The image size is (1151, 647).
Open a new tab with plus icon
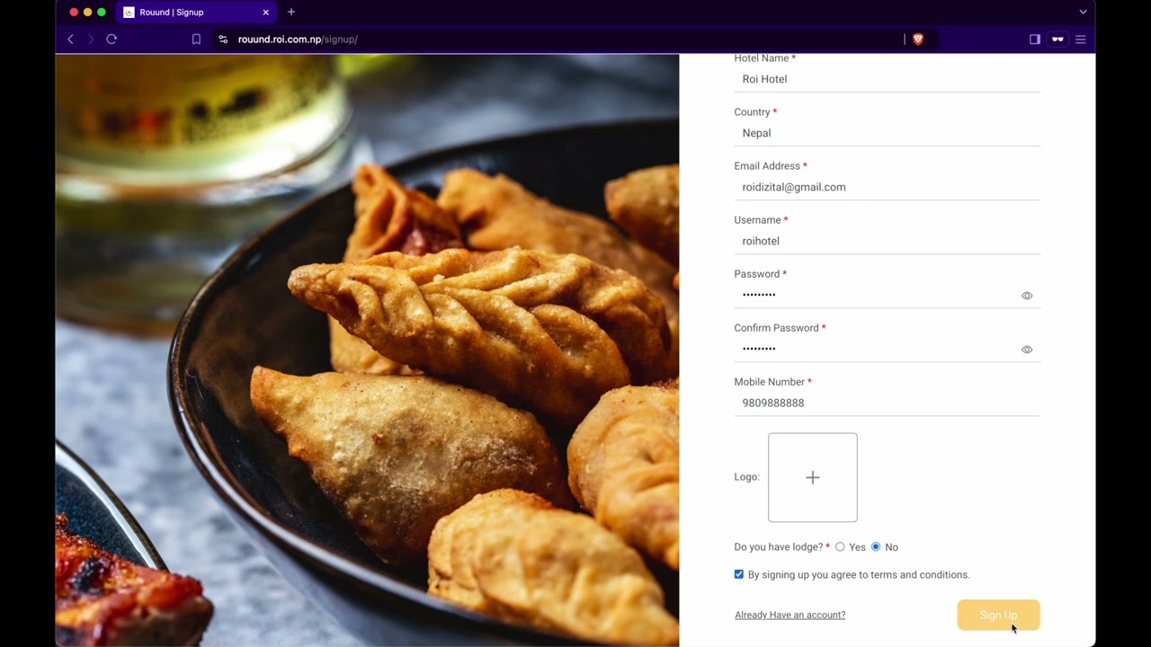pos(290,13)
